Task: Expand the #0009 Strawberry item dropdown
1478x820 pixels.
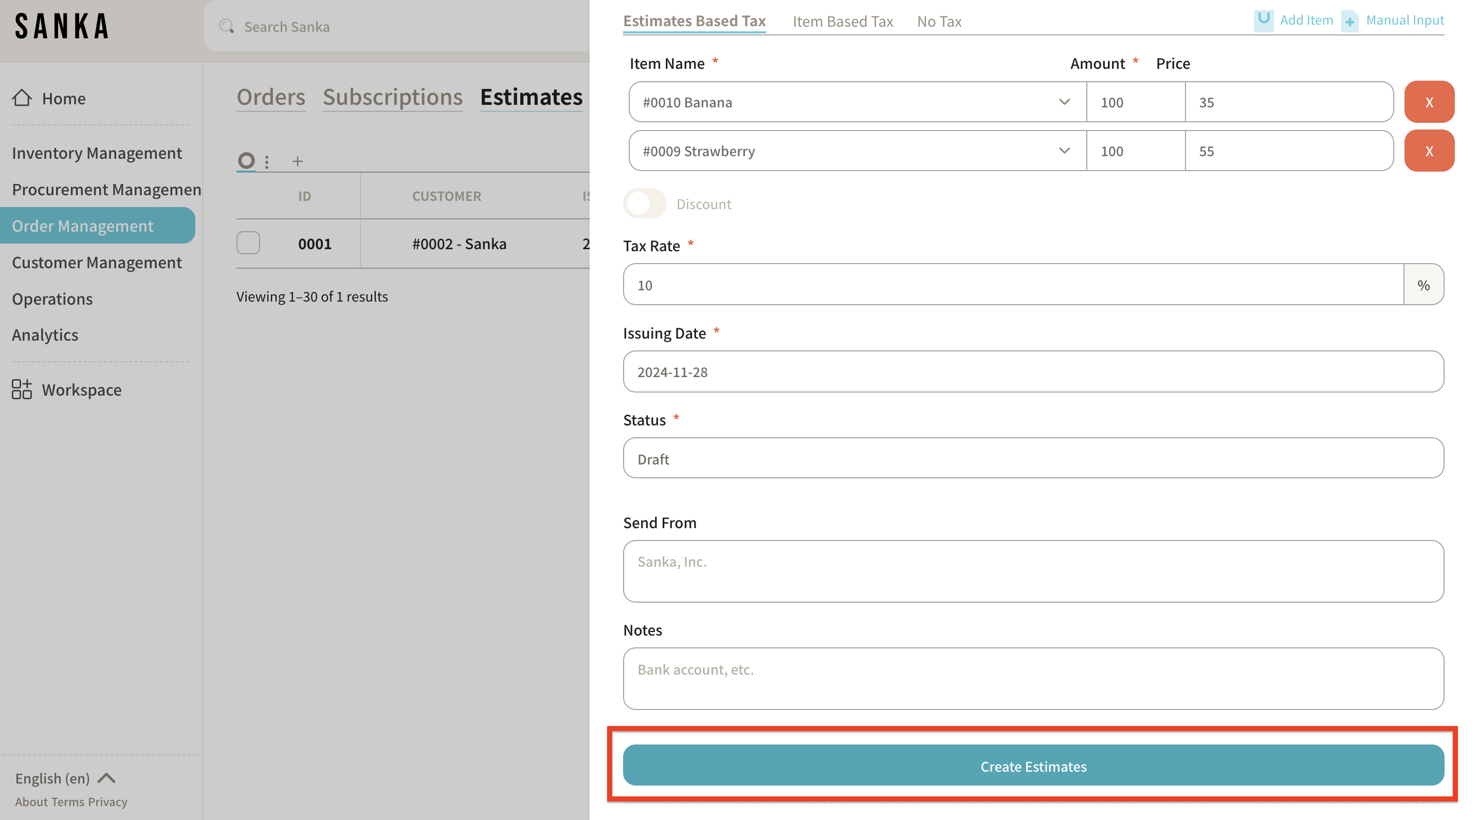Action: (x=1064, y=151)
